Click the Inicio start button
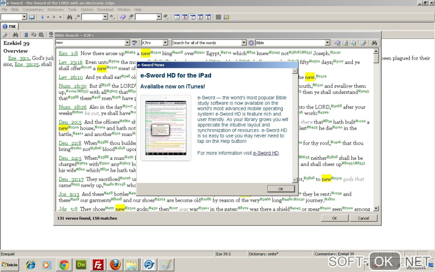The height and width of the screenshot is (272, 435). tap(10, 265)
